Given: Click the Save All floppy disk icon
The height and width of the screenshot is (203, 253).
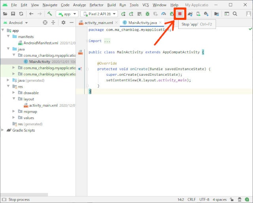Looking at the screenshot, I should coord(13,14).
